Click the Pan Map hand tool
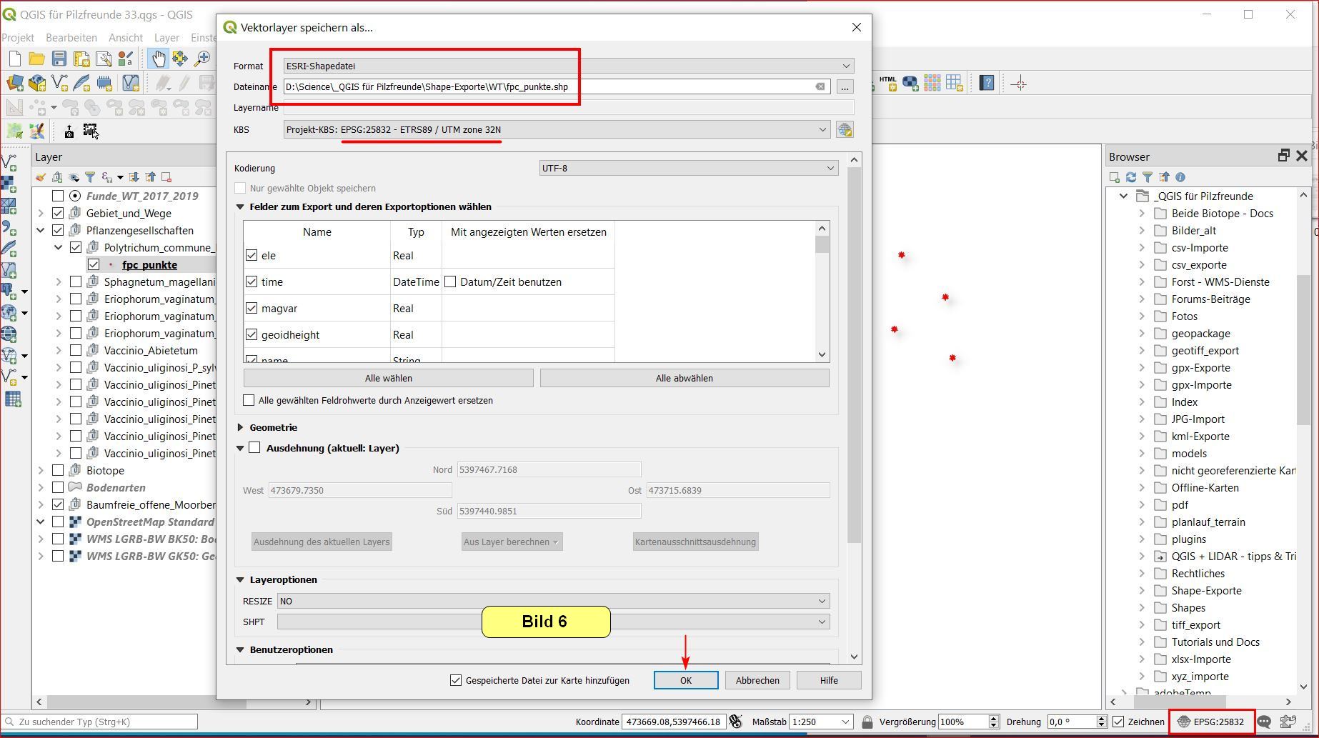Viewport: 1319px width, 738px height. coord(158,59)
